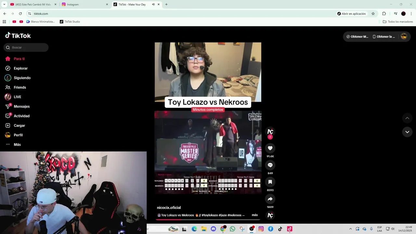The width and height of the screenshot is (416, 234).
Task: Click the ESP LAA language indicator
Action: pyautogui.click(x=380, y=229)
